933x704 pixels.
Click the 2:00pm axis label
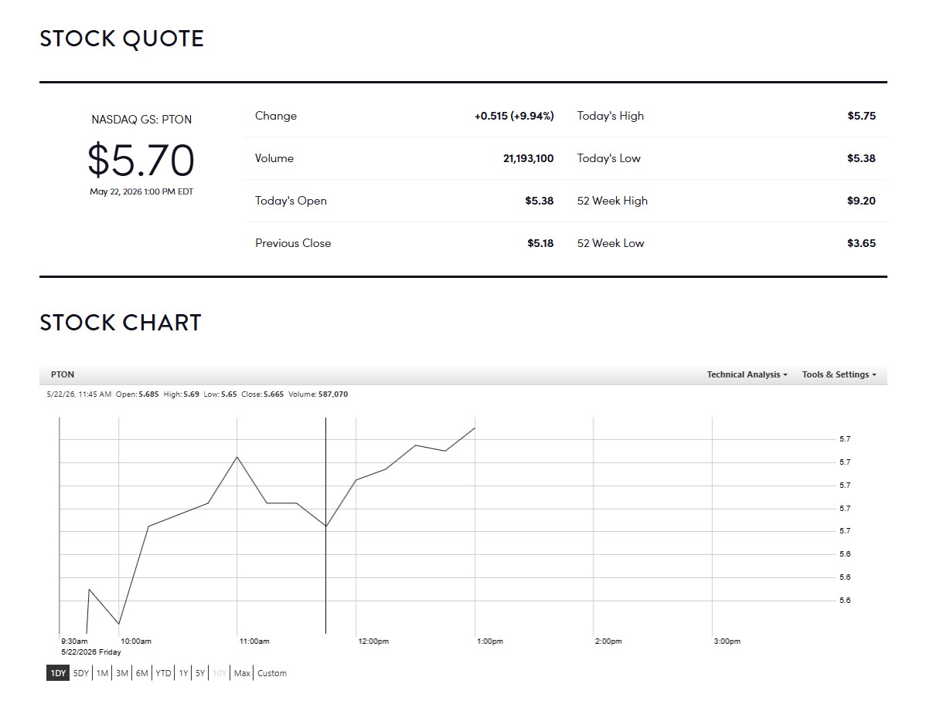click(608, 641)
